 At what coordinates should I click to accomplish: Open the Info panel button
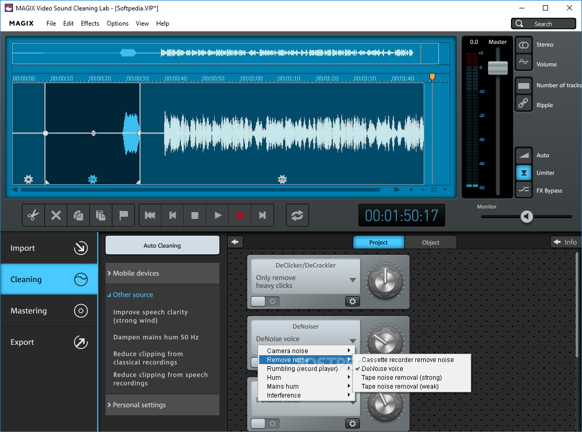tap(565, 242)
